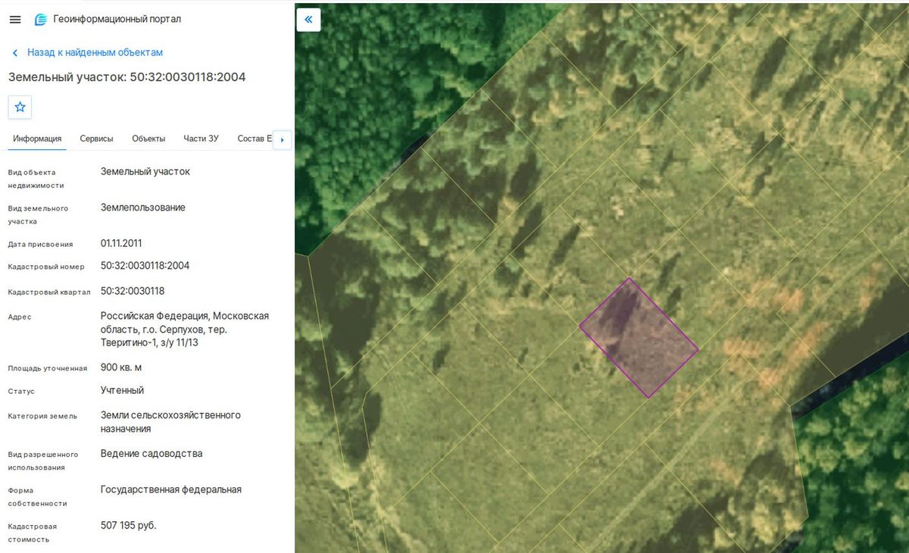Click the parcel heading Земельный участок: 50:32:0030118:2004
Image resolution: width=909 pixels, height=553 pixels.
[127, 77]
